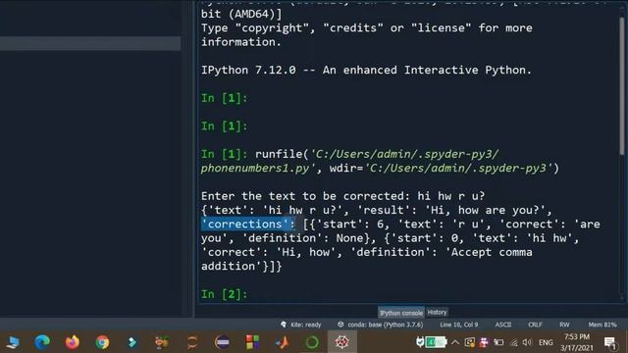This screenshot has height=353, width=628.
Task: Click the conda: base (Python 3.7.6) status
Action: (x=380, y=325)
